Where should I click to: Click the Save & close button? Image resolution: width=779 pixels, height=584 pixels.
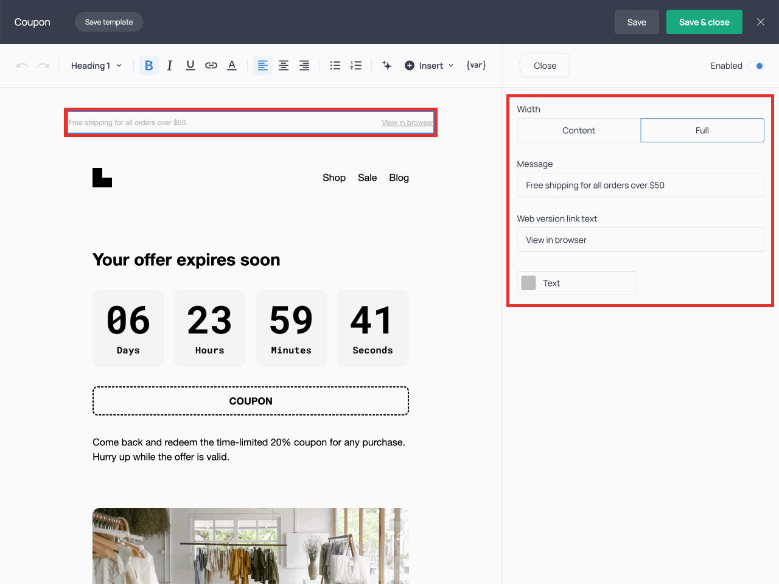[x=704, y=22]
